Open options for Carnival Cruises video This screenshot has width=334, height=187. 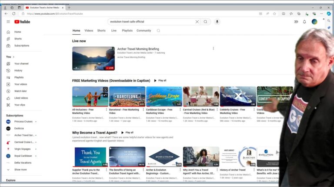point(217,110)
